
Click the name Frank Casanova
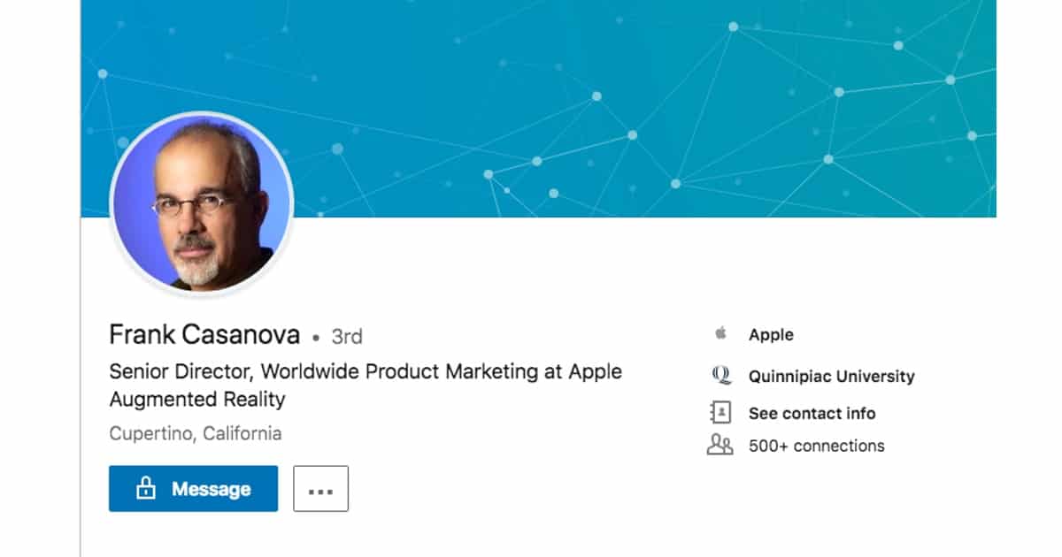(204, 335)
